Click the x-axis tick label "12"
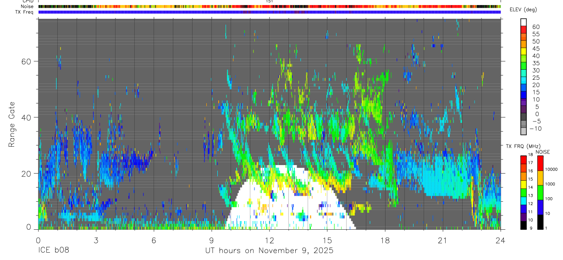Image resolution: width=563 pixels, height=260 pixels. (x=270, y=240)
